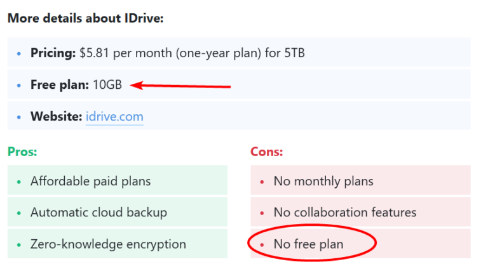Click the bold "Pricing:" label

53,53
